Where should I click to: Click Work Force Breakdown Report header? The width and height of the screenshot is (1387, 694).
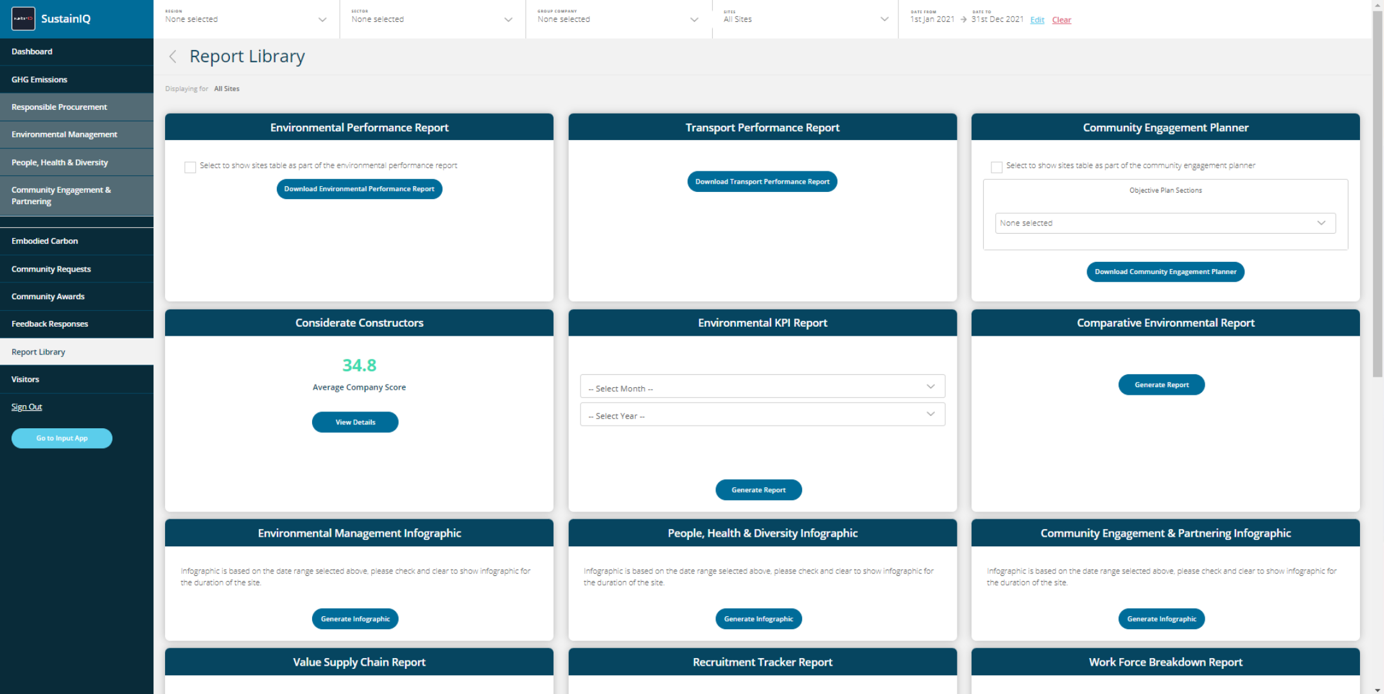[1165, 662]
